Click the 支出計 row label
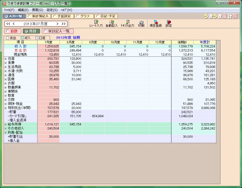This screenshot has height=188, width=242. [21, 51]
